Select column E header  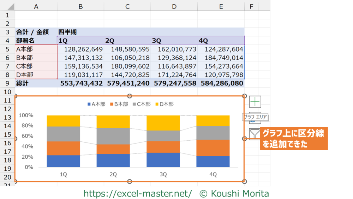click(x=221, y=6)
